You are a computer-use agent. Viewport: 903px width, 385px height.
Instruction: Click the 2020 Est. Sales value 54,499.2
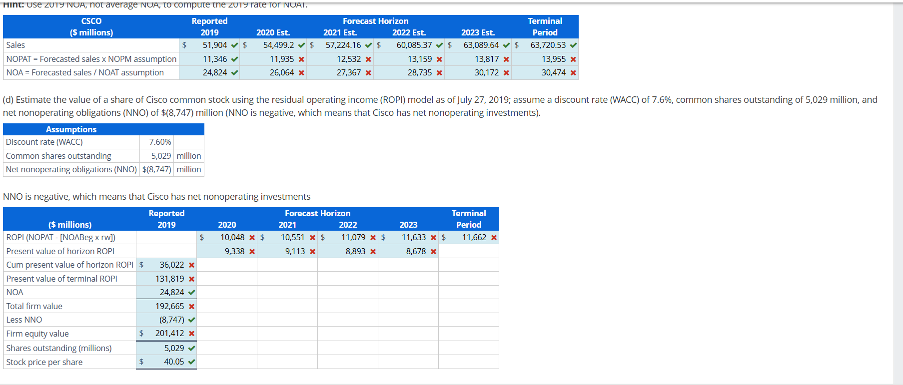click(x=278, y=45)
